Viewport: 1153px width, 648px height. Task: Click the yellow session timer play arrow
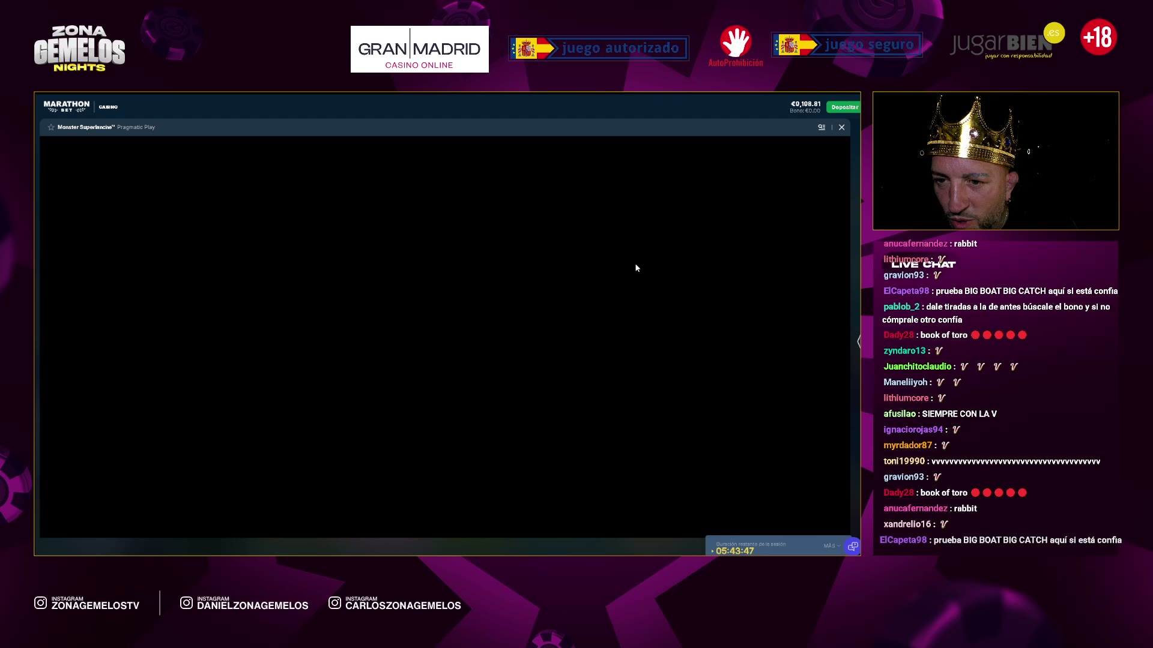pyautogui.click(x=713, y=551)
